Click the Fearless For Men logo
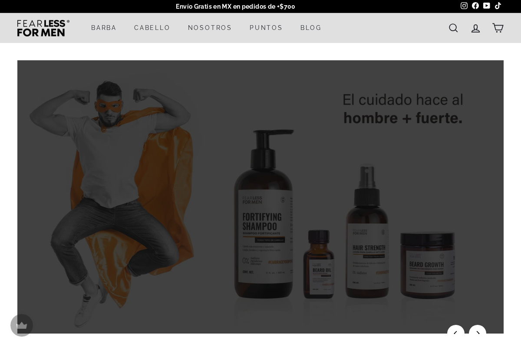Image resolution: width=521 pixels, height=347 pixels. [43, 28]
